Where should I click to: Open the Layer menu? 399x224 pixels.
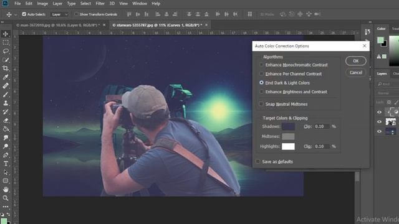coord(57,4)
